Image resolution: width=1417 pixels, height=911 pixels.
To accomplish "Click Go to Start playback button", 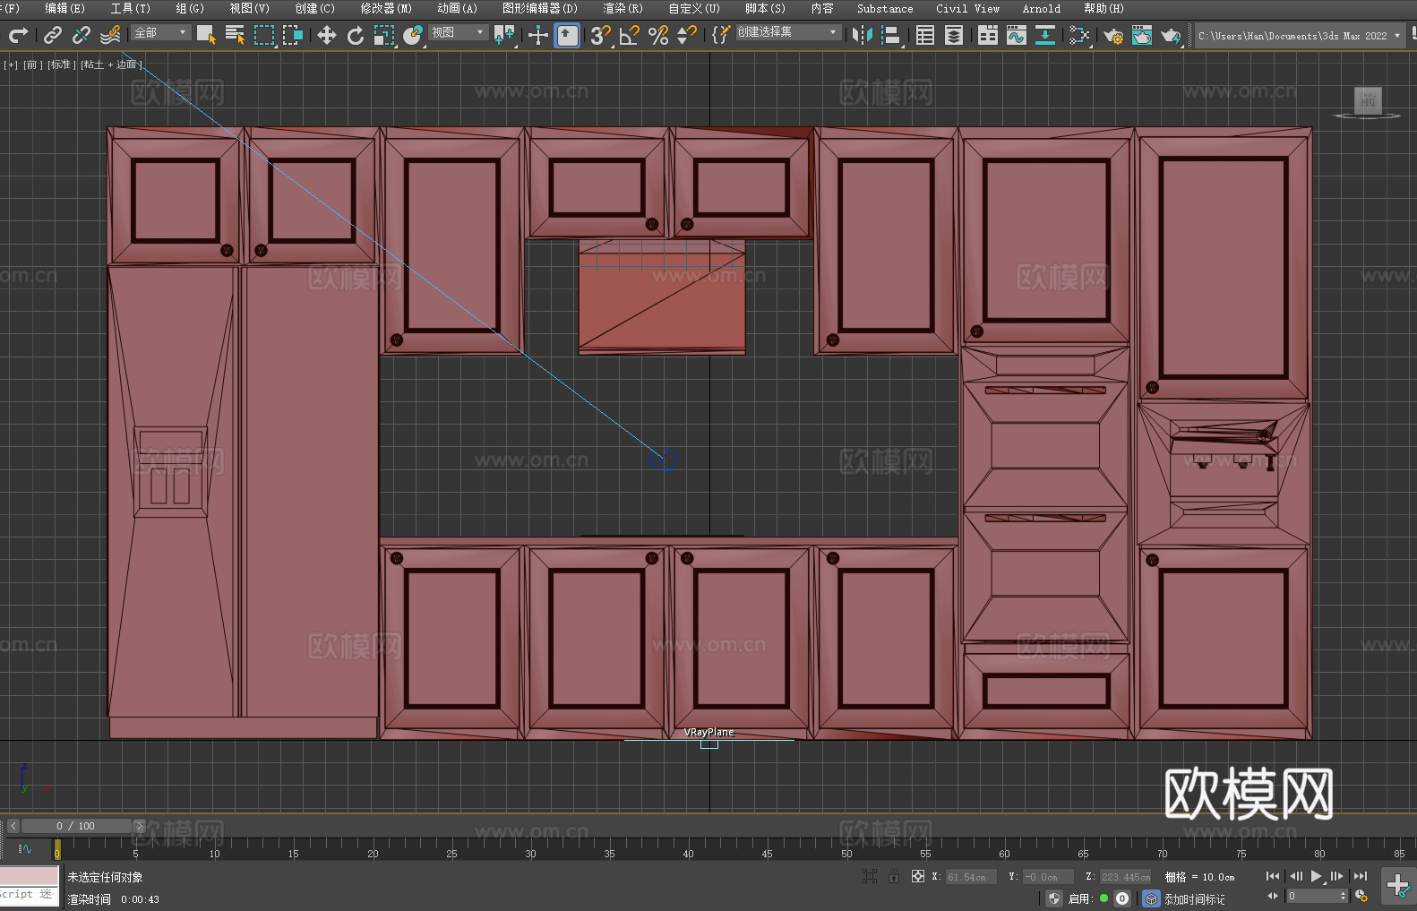I will click(x=1272, y=876).
